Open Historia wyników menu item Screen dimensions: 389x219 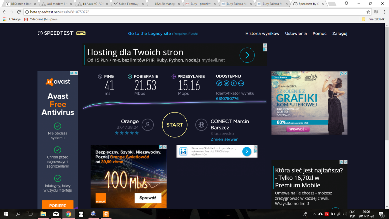(x=262, y=33)
